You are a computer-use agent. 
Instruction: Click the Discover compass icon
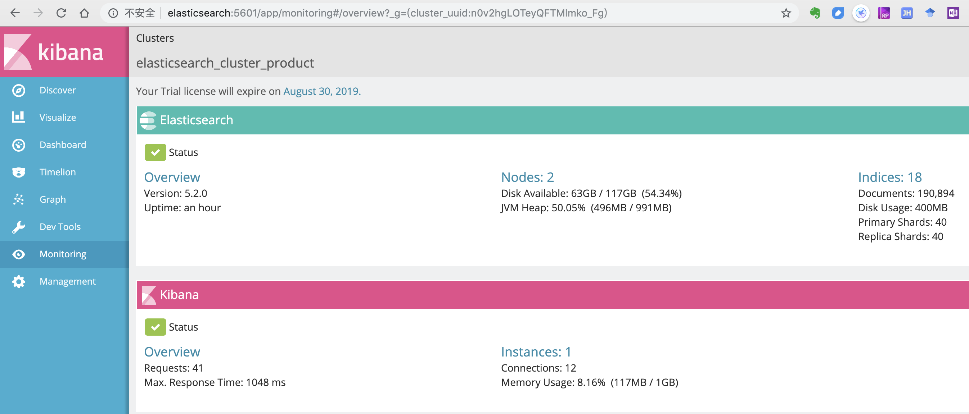pos(18,91)
